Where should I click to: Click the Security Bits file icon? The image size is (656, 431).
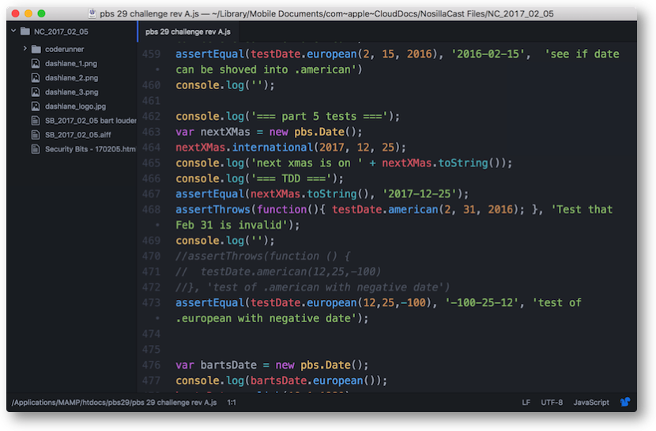36,148
